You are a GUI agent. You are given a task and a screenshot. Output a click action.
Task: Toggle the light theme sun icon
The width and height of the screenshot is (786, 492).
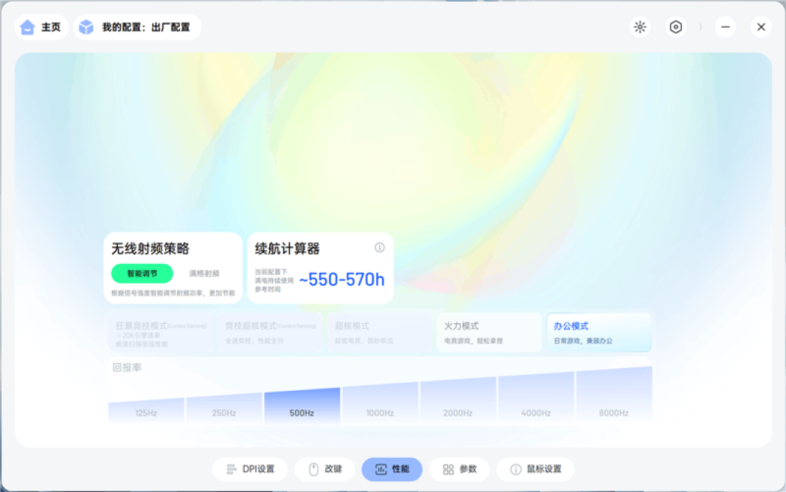(x=640, y=27)
